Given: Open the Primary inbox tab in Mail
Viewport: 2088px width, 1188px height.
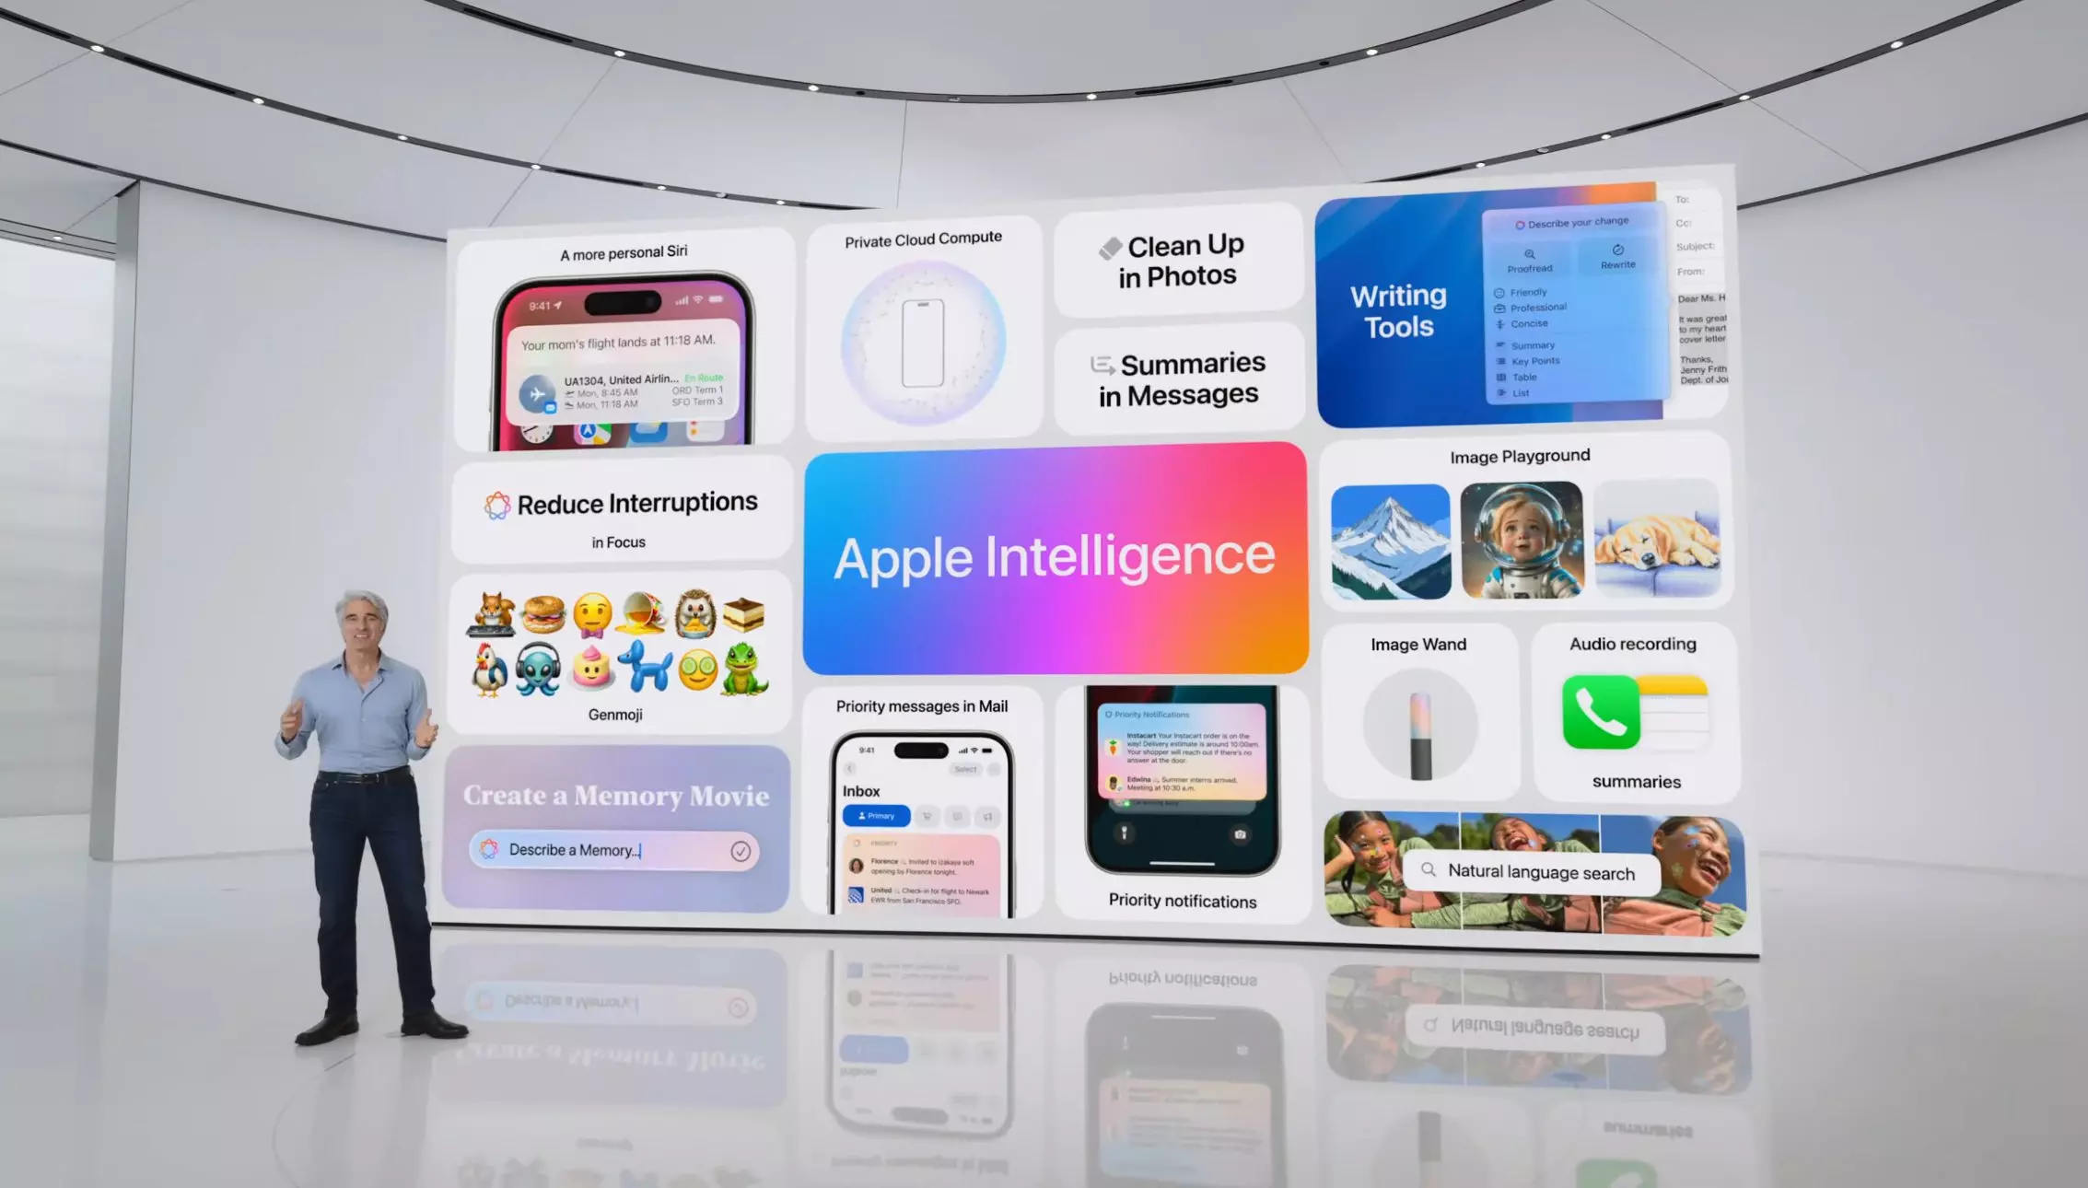Looking at the screenshot, I should click(876, 819).
